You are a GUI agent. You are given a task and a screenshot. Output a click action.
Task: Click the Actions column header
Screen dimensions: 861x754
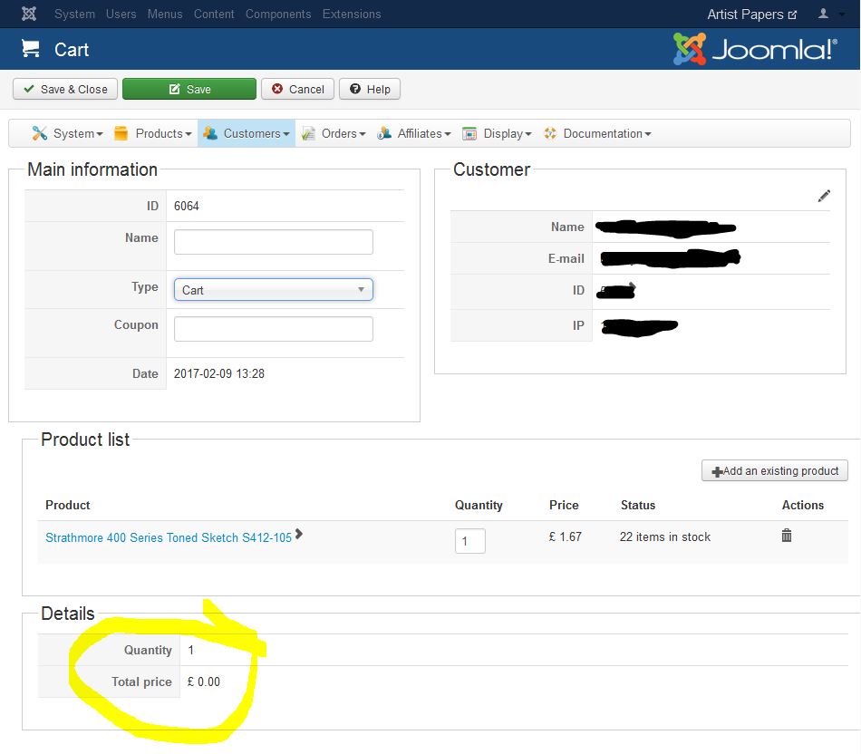coord(803,505)
